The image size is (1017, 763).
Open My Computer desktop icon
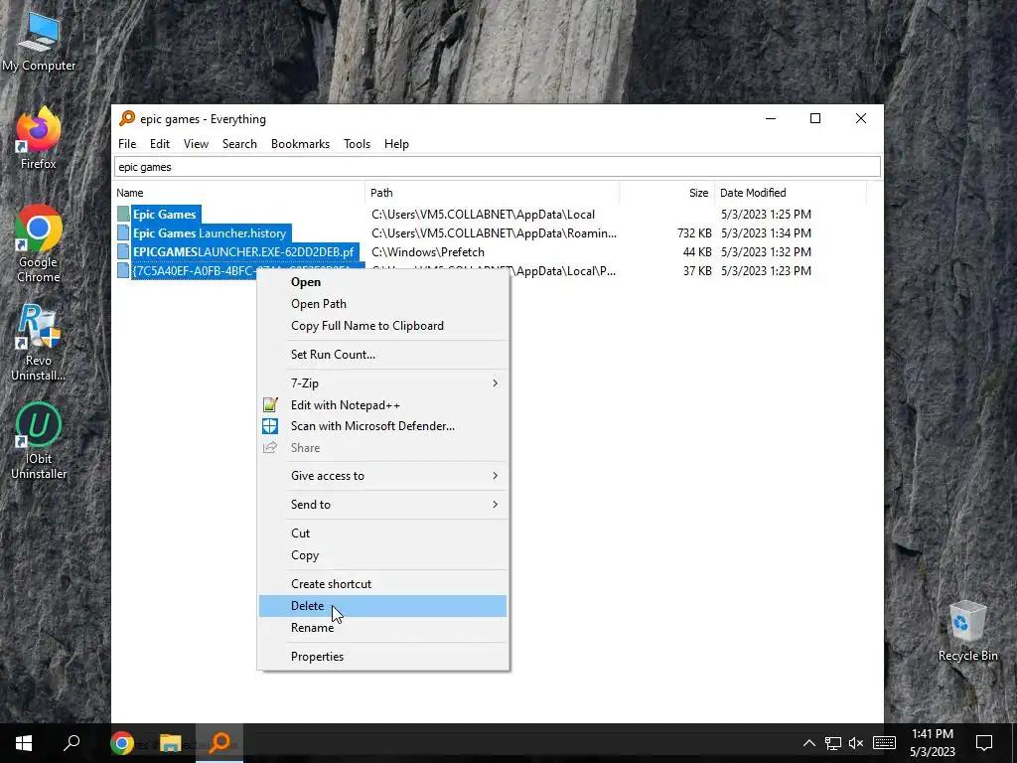tap(39, 42)
